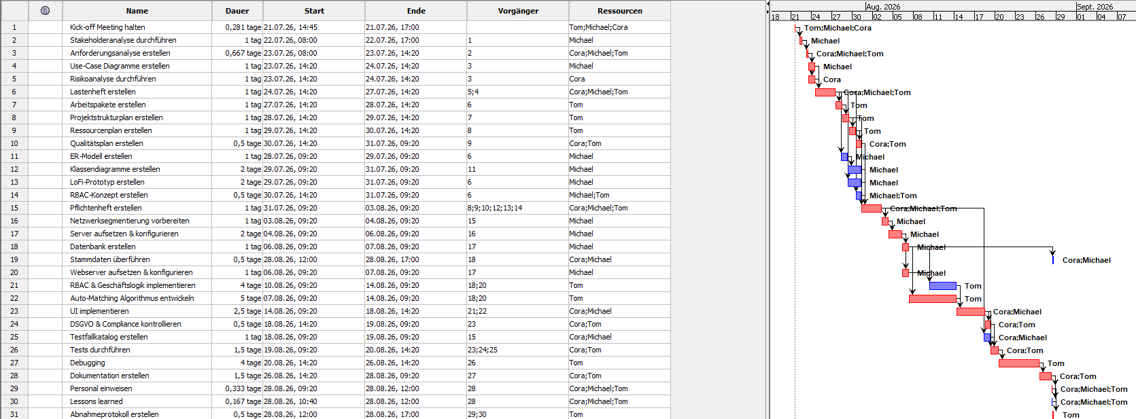Click the Vorgänger column header
Image resolution: width=1136 pixels, height=419 pixels.
[518, 11]
